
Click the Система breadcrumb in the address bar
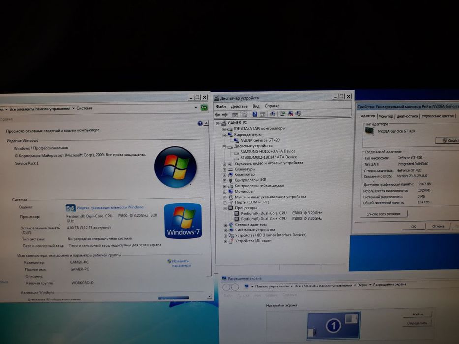tap(84, 108)
